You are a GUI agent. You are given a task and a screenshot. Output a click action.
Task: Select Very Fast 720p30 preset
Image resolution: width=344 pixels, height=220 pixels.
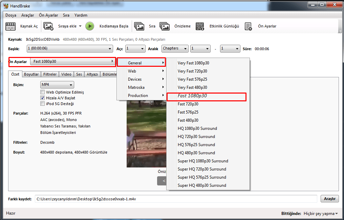[x=208, y=71]
